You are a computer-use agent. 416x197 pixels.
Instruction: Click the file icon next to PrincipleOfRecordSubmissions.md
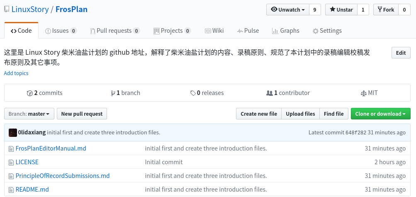click(x=11, y=176)
